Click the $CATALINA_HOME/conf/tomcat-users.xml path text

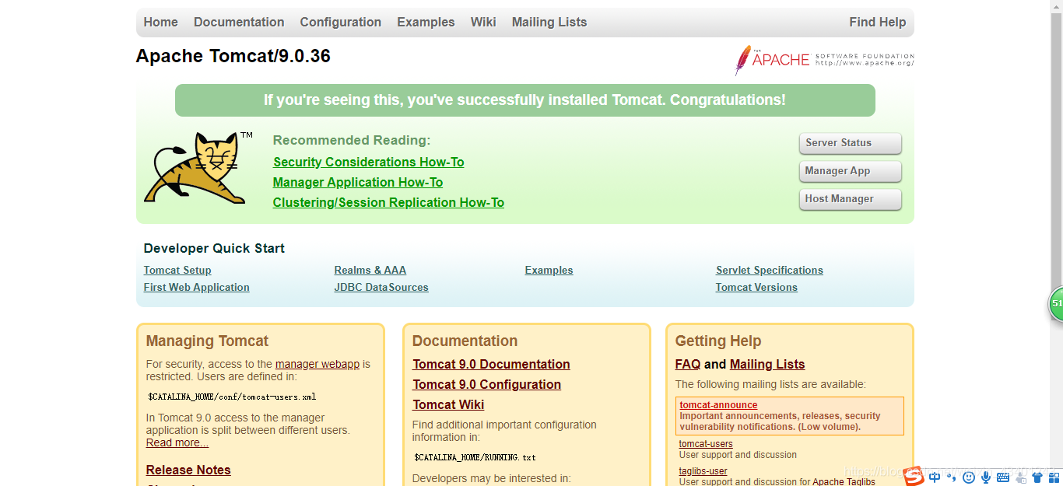232,397
